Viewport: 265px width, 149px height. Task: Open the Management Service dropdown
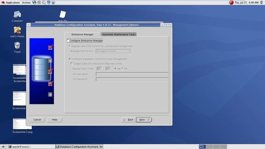(x=113, y=51)
